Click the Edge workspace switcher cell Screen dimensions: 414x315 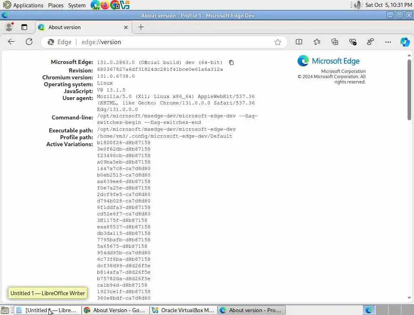369,310
